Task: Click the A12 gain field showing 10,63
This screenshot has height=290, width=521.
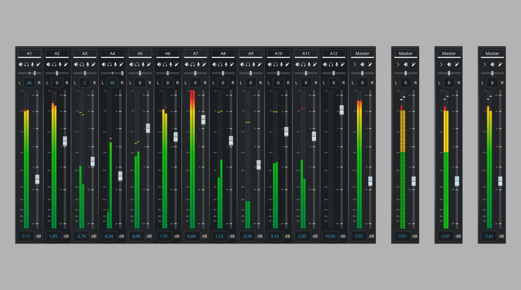Action: [x=330, y=236]
